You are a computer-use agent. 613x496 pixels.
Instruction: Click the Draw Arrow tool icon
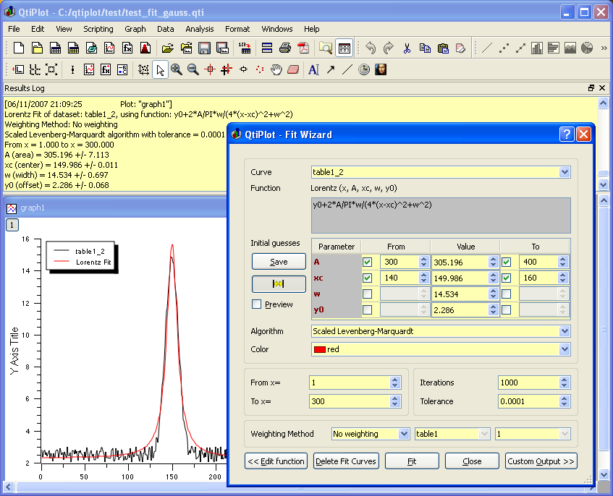[331, 70]
